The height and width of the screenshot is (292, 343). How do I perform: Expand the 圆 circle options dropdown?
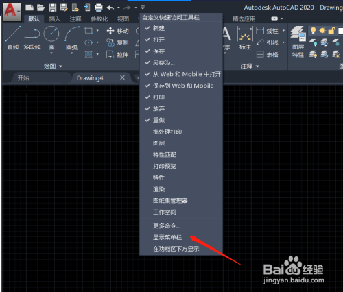click(51, 53)
